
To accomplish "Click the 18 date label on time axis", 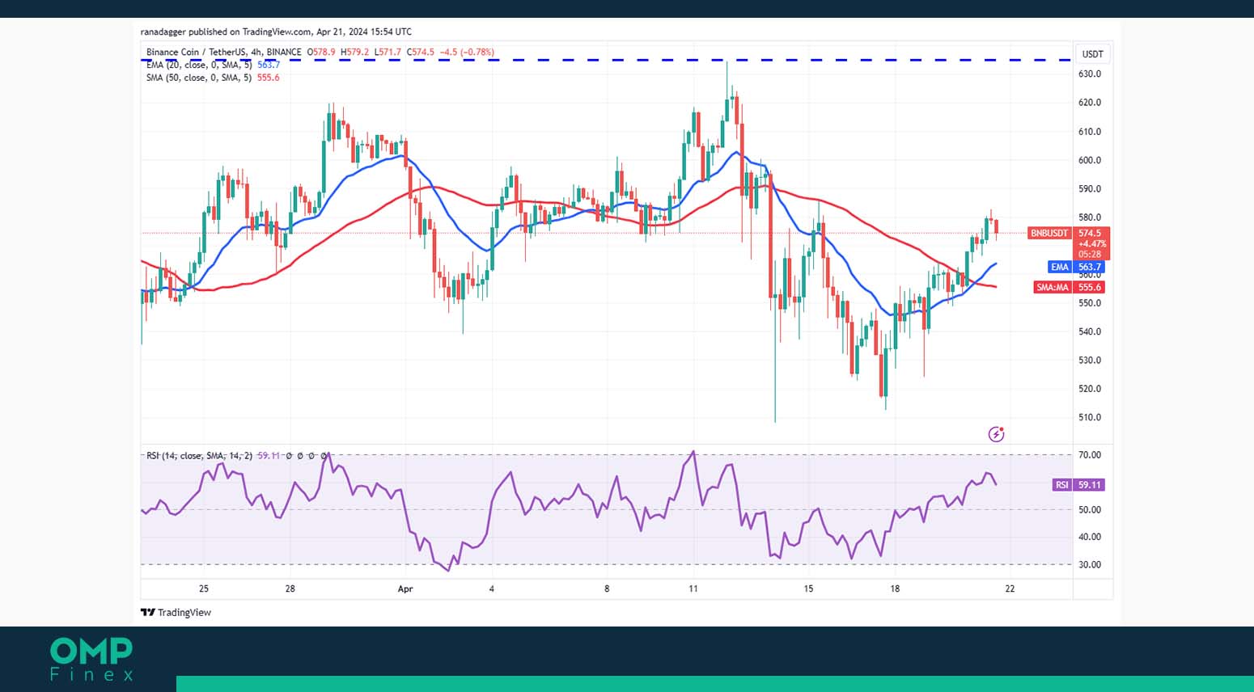I will pyautogui.click(x=895, y=589).
